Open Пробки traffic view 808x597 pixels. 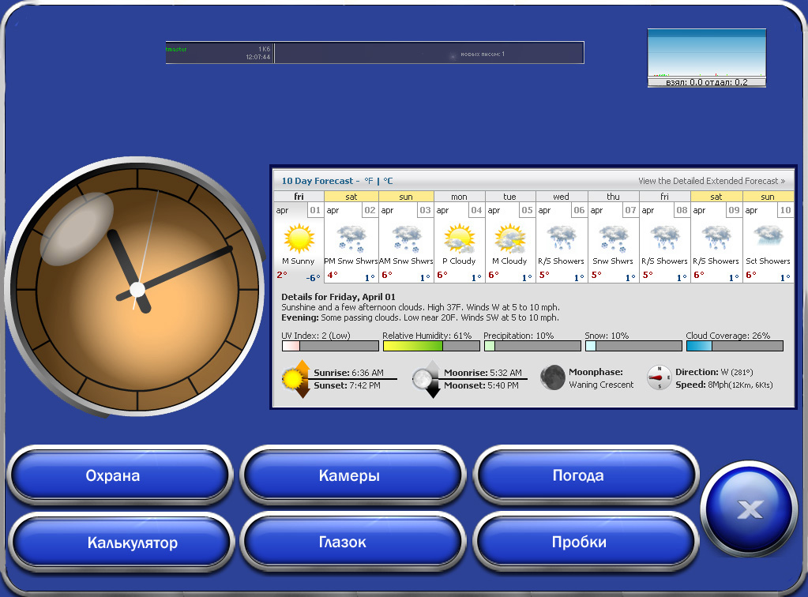coord(579,543)
